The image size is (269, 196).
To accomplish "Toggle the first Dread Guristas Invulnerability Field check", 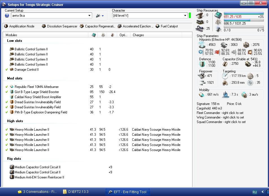I will [7, 102].
